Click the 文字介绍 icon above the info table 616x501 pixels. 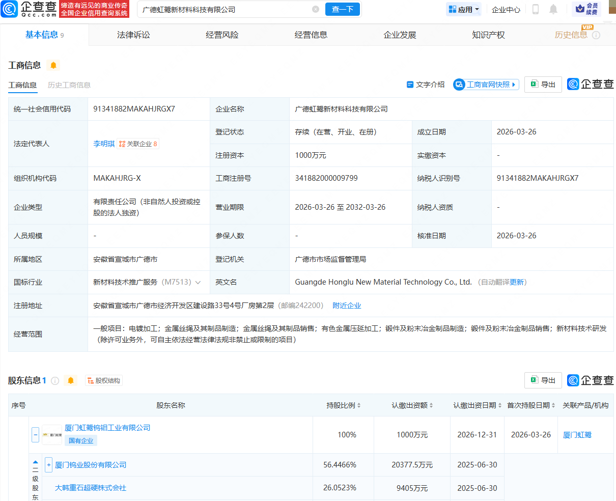pos(426,85)
